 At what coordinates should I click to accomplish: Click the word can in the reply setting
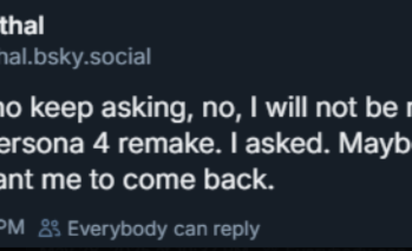(187, 229)
